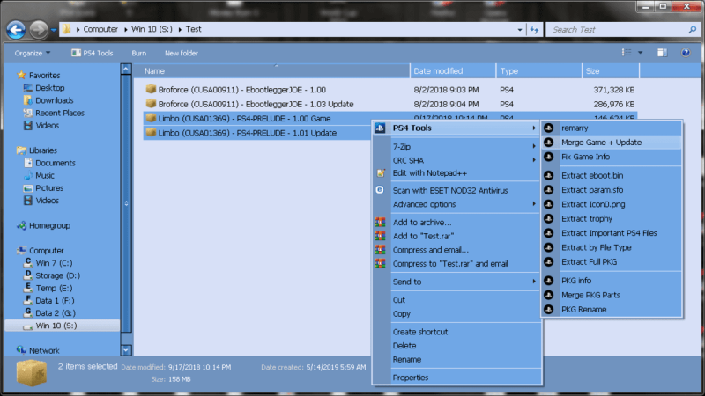The width and height of the screenshot is (705, 396).
Task: Click WinRAR icon beside Add to archive...
Action: coord(381,223)
